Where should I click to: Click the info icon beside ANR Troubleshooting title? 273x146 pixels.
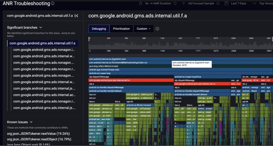(x=53, y=3)
